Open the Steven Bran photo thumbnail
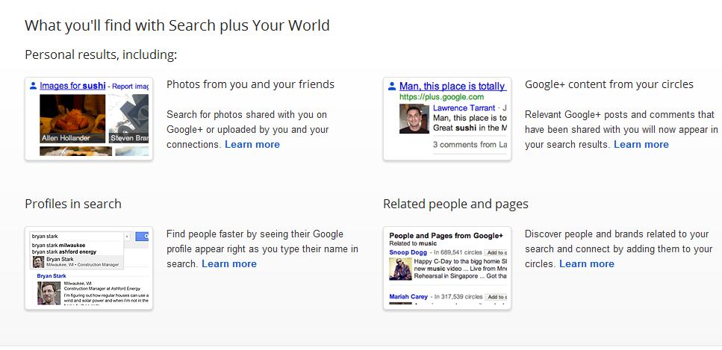The height and width of the screenshot is (350, 722). point(128,119)
